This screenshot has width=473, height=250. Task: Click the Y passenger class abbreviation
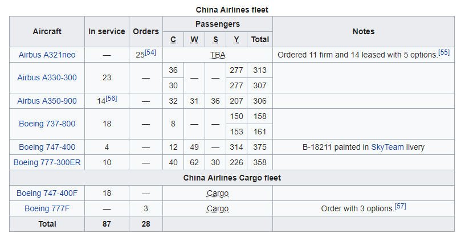(x=236, y=39)
